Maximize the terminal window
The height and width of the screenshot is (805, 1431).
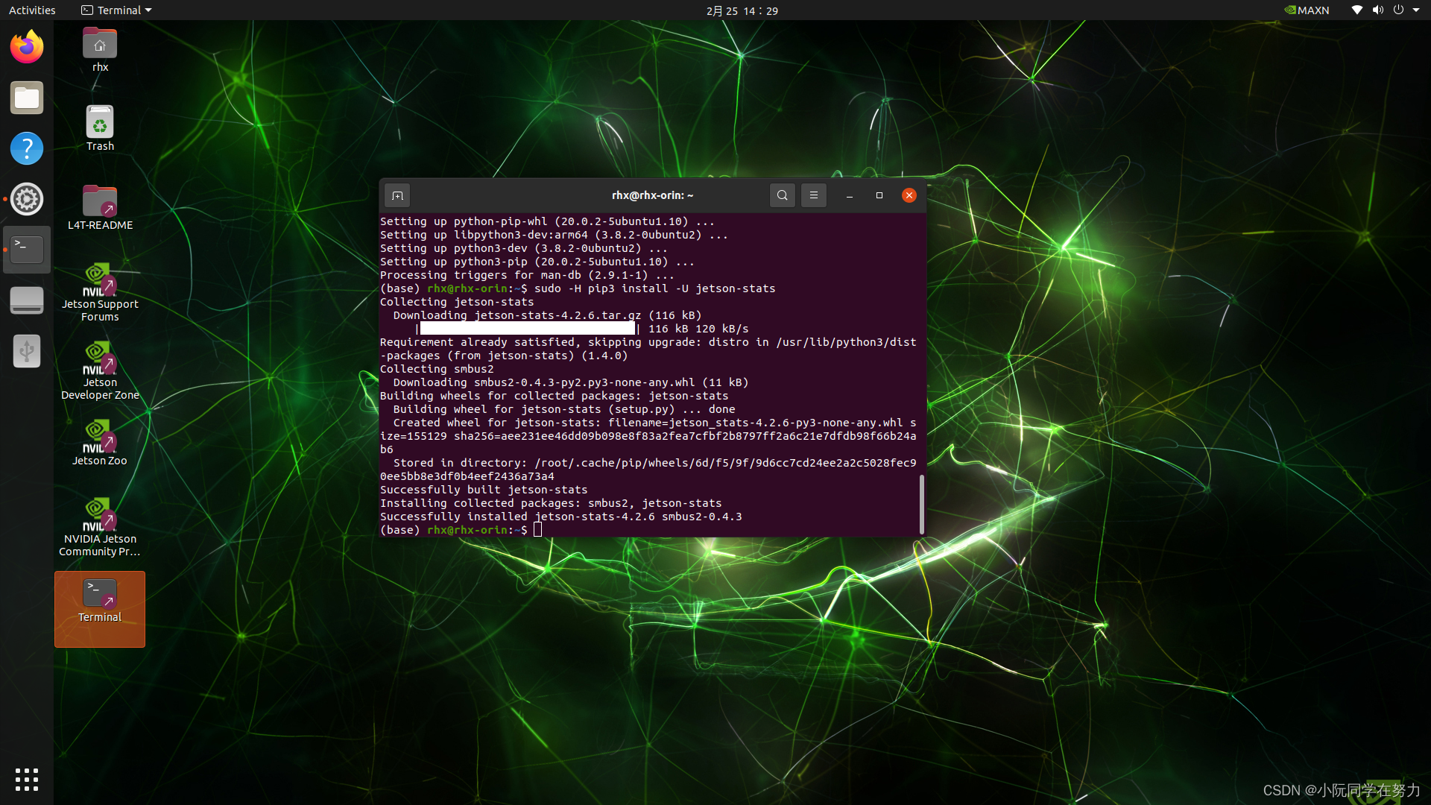tap(879, 195)
